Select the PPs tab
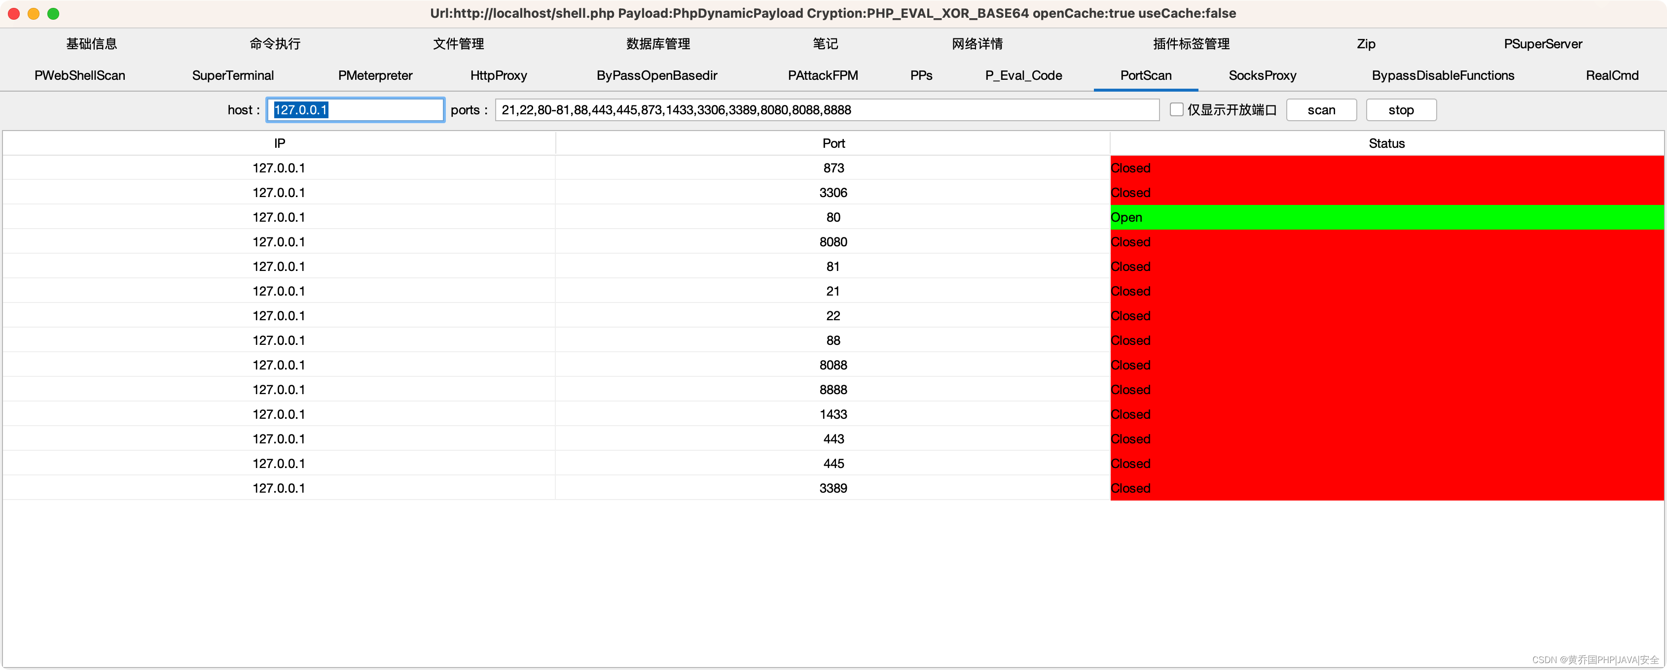The height and width of the screenshot is (670, 1667). coord(921,76)
